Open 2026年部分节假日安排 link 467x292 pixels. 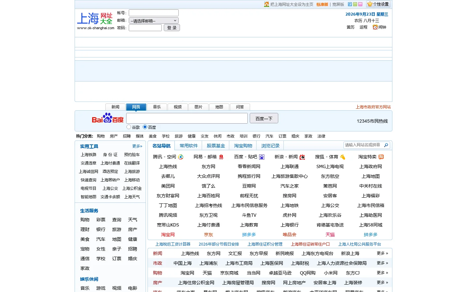point(219,244)
